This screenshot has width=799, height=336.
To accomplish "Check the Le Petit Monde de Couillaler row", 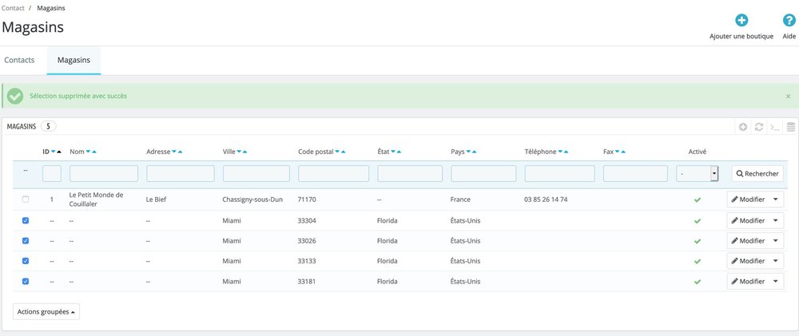I will pos(26,200).
